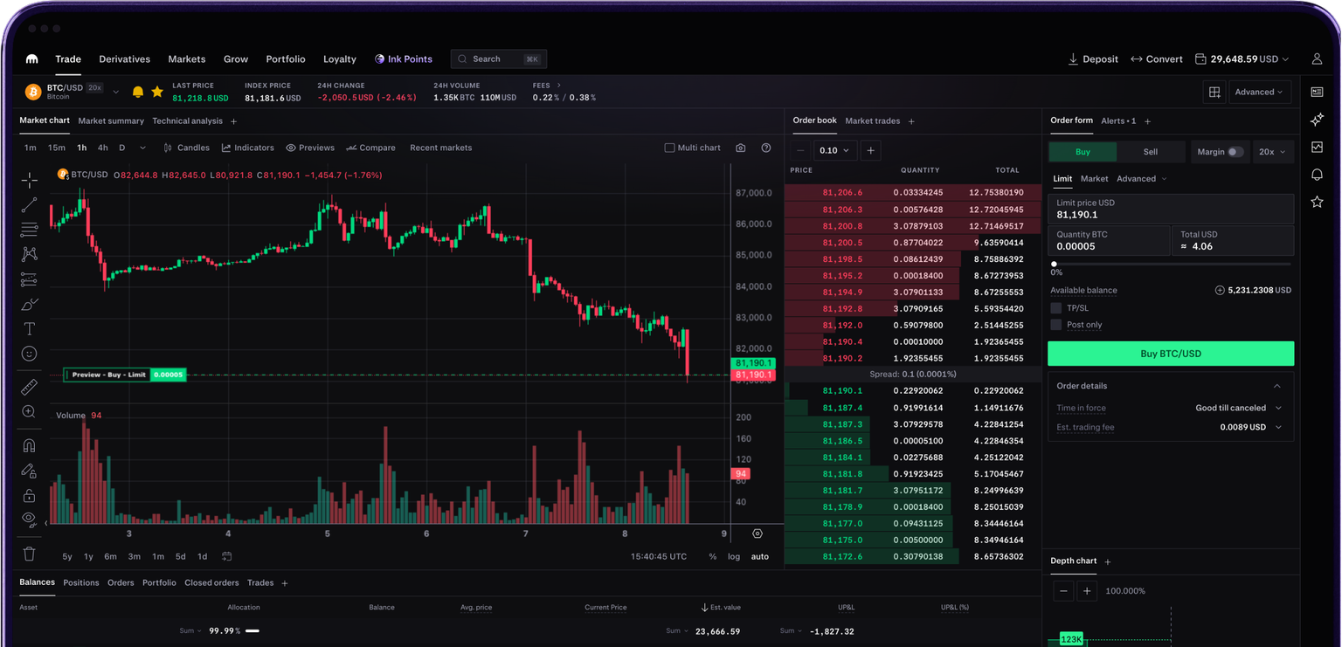
Task: Open the Market trades tab
Action: [x=872, y=121]
